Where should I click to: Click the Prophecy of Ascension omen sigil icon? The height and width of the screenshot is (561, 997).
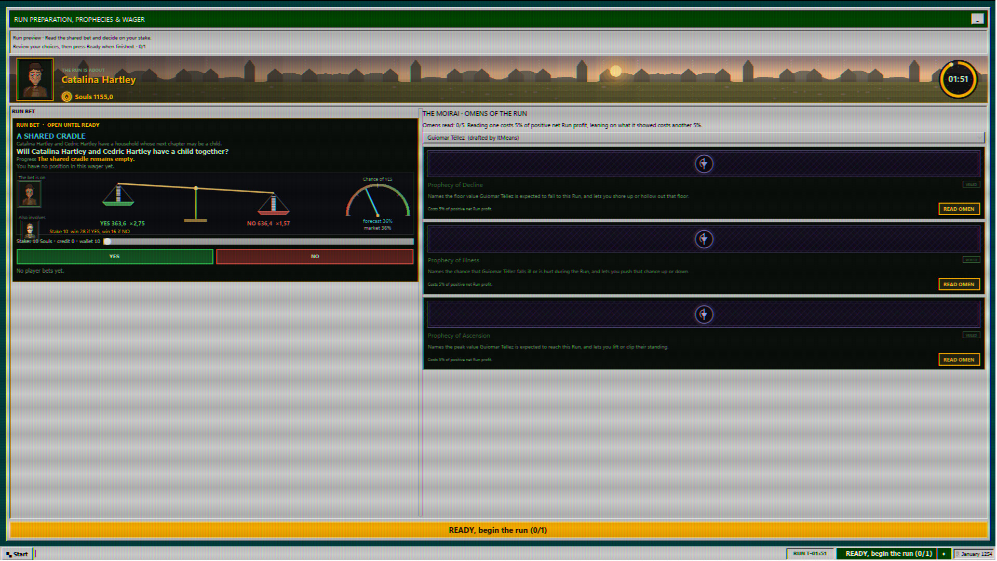click(704, 315)
